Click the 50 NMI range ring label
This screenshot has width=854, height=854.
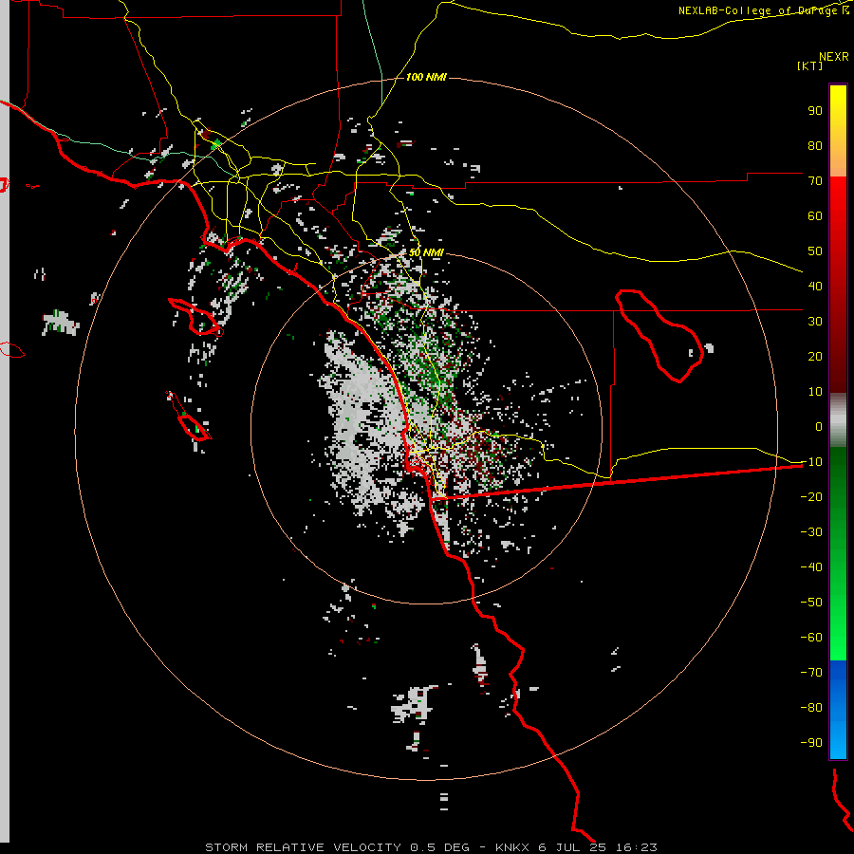click(426, 252)
